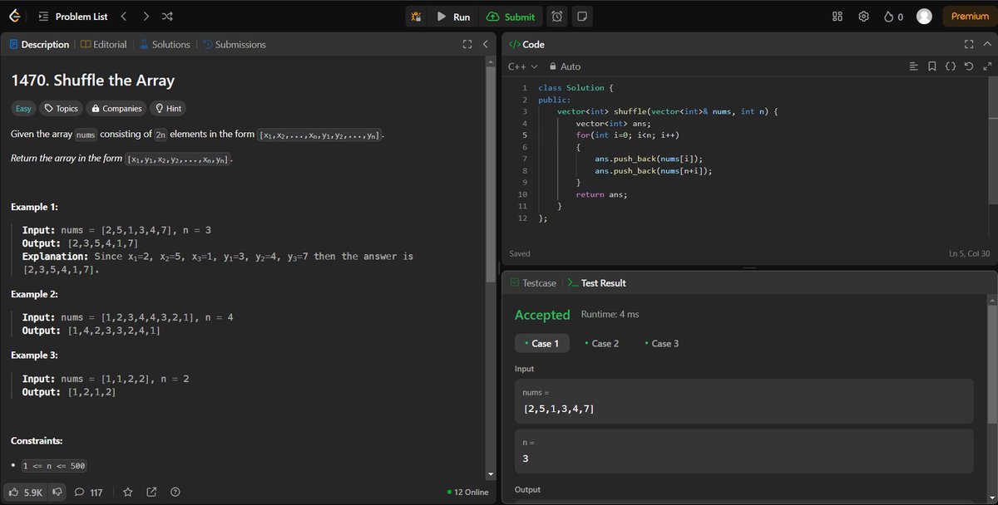This screenshot has height=505, width=998.
Task: Select Case 2 in Test Result
Action: [x=602, y=342]
